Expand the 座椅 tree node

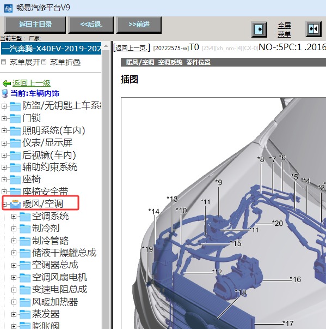pyautogui.click(x=4, y=180)
